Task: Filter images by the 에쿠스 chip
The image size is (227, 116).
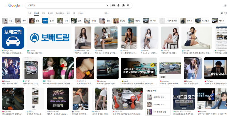Action: [x=219, y=21]
